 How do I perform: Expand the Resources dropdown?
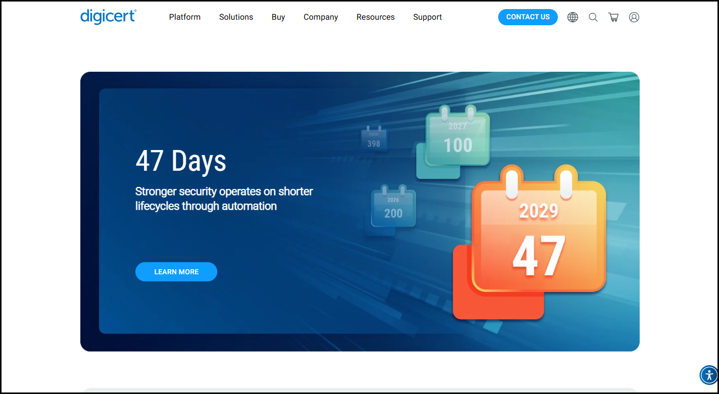(375, 17)
